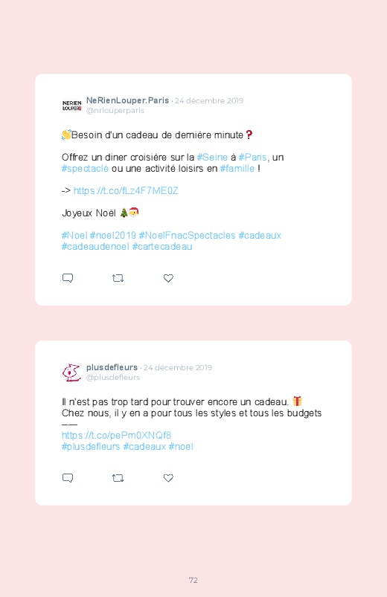
Task: Select the #famille hashtag
Action: 237,168
